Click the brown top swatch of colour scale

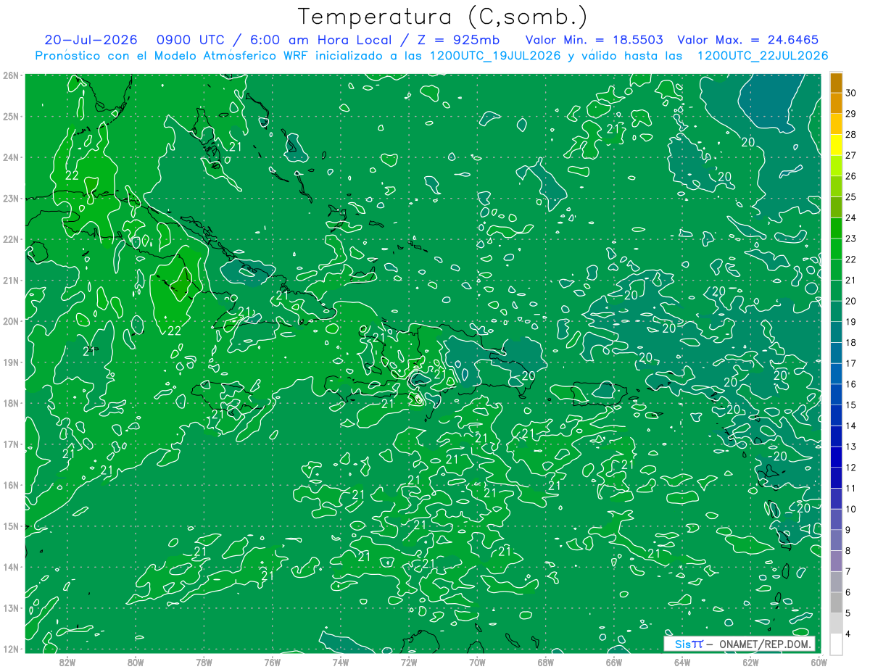click(x=836, y=82)
